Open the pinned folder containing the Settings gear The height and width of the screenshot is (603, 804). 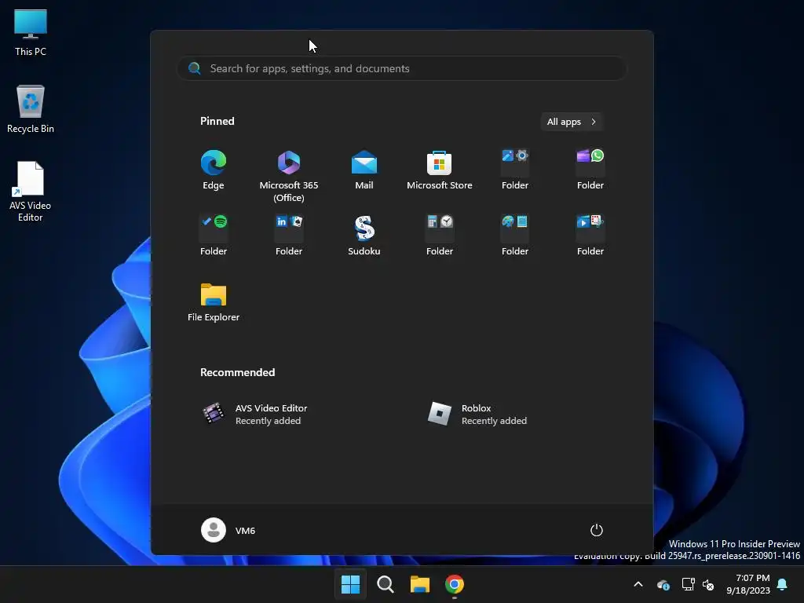[515, 170]
